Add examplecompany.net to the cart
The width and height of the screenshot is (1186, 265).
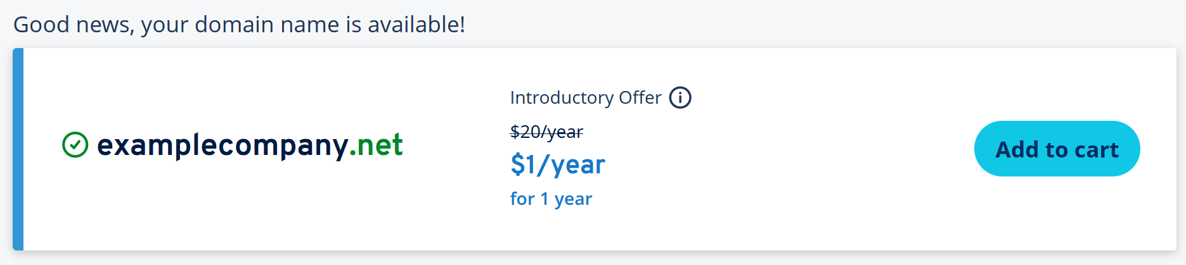pos(1057,149)
